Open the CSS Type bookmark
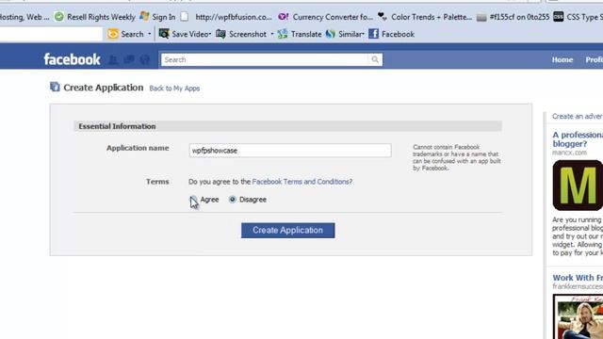Viewport: 603px width, 339px height. click(578, 17)
